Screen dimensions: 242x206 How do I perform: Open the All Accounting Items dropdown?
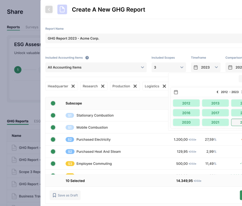tap(96, 67)
